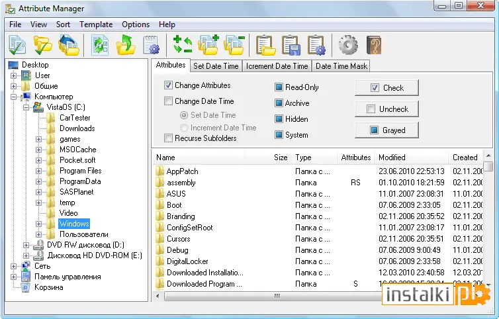Click the folder up green arrow icon
The image size is (499, 319).
click(125, 45)
